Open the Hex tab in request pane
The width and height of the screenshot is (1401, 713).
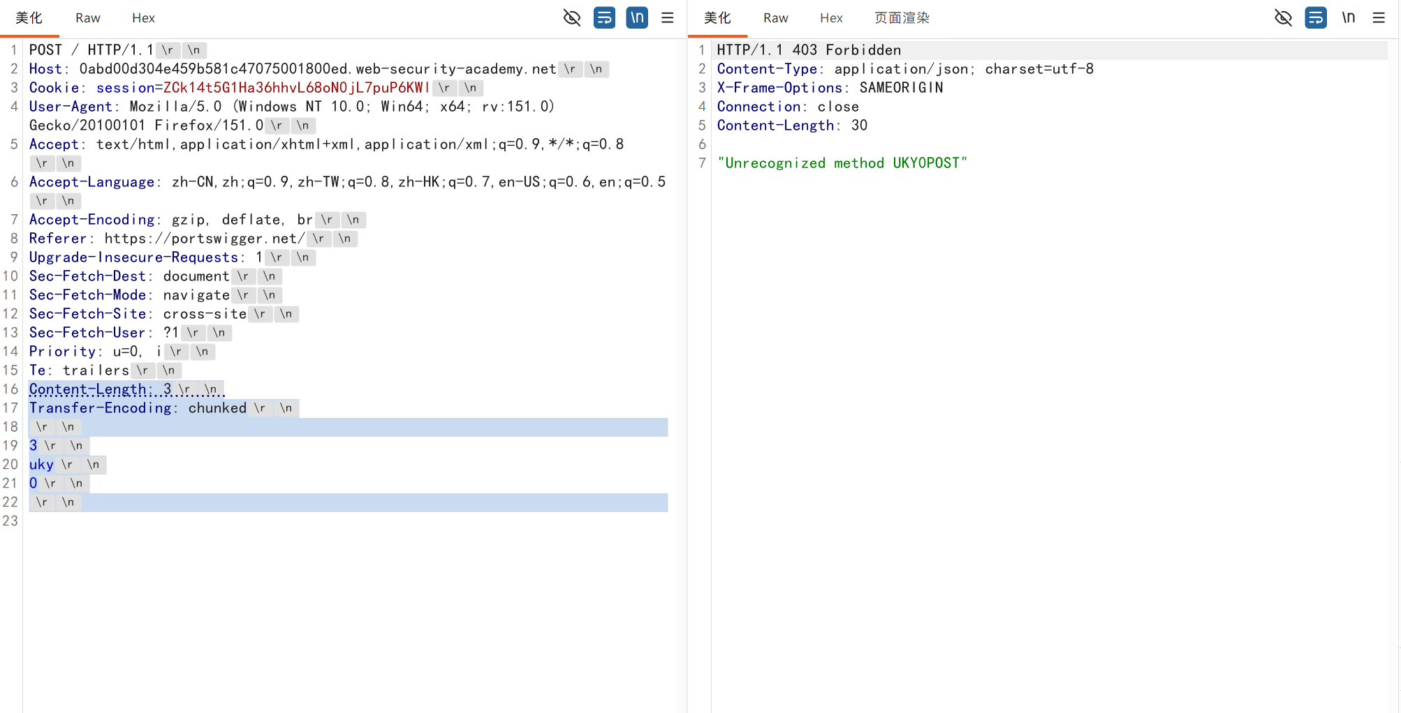pos(143,18)
